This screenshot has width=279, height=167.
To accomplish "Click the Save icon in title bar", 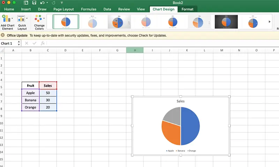I will point(34,3).
